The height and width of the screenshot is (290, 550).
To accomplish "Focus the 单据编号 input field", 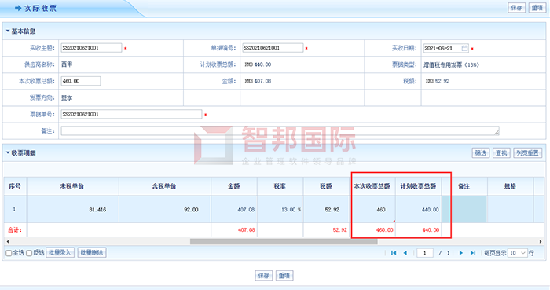I will click(273, 48).
